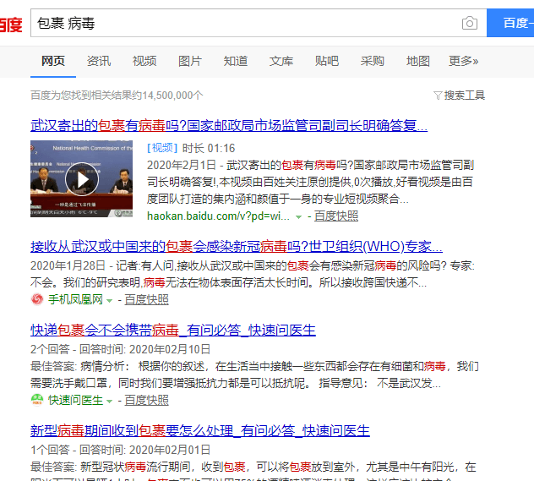Switch to the 视频 tab
Viewport: 534px width, 481px height.
(x=144, y=61)
